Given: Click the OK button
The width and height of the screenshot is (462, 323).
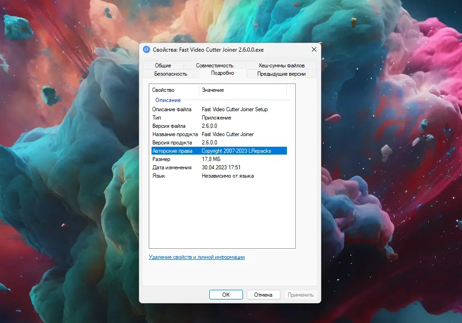Looking at the screenshot, I should (226, 294).
